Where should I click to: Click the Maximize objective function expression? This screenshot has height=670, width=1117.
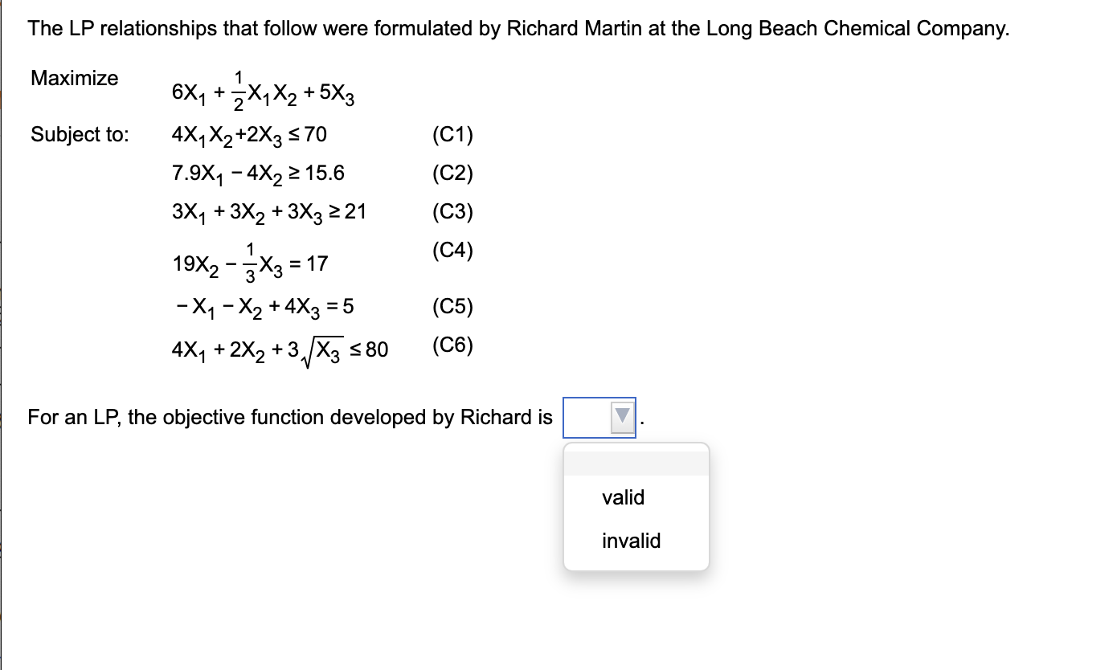coord(262,91)
